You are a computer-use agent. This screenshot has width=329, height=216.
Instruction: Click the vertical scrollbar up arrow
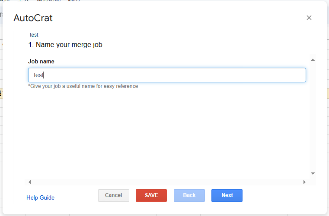pos(313,60)
